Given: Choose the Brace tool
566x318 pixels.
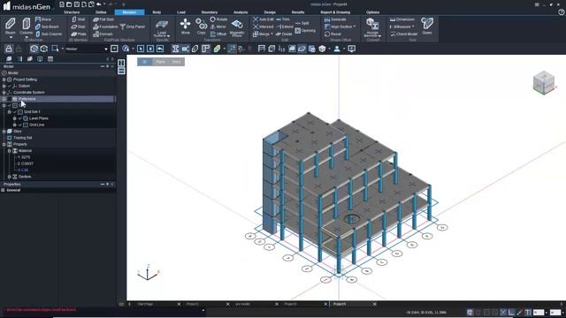Looking at the screenshot, I should pos(43,19).
